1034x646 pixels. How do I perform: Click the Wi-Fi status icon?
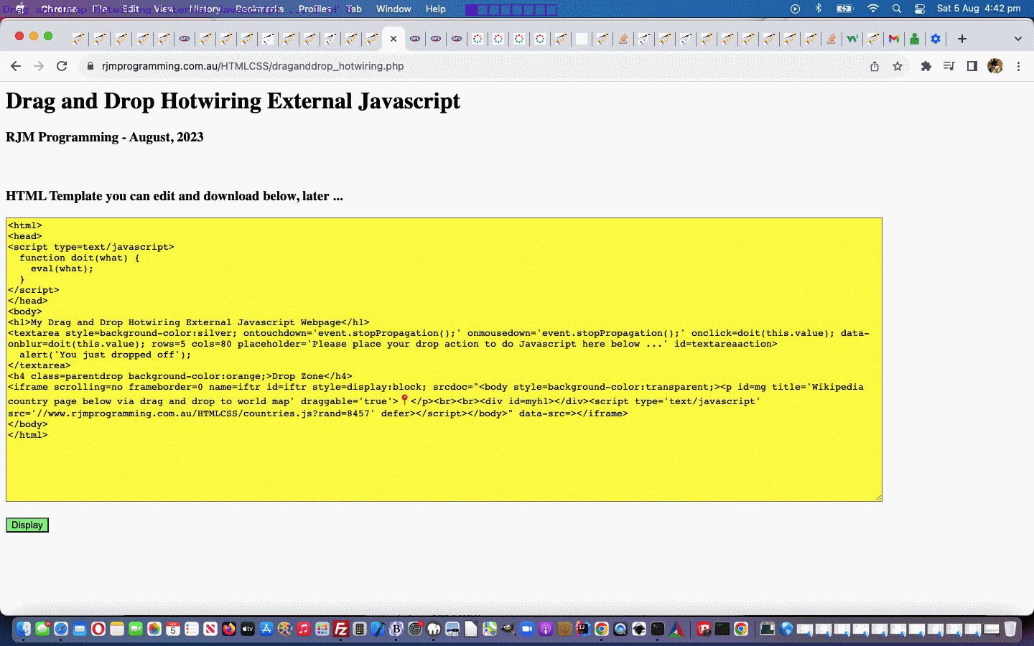[x=872, y=9]
